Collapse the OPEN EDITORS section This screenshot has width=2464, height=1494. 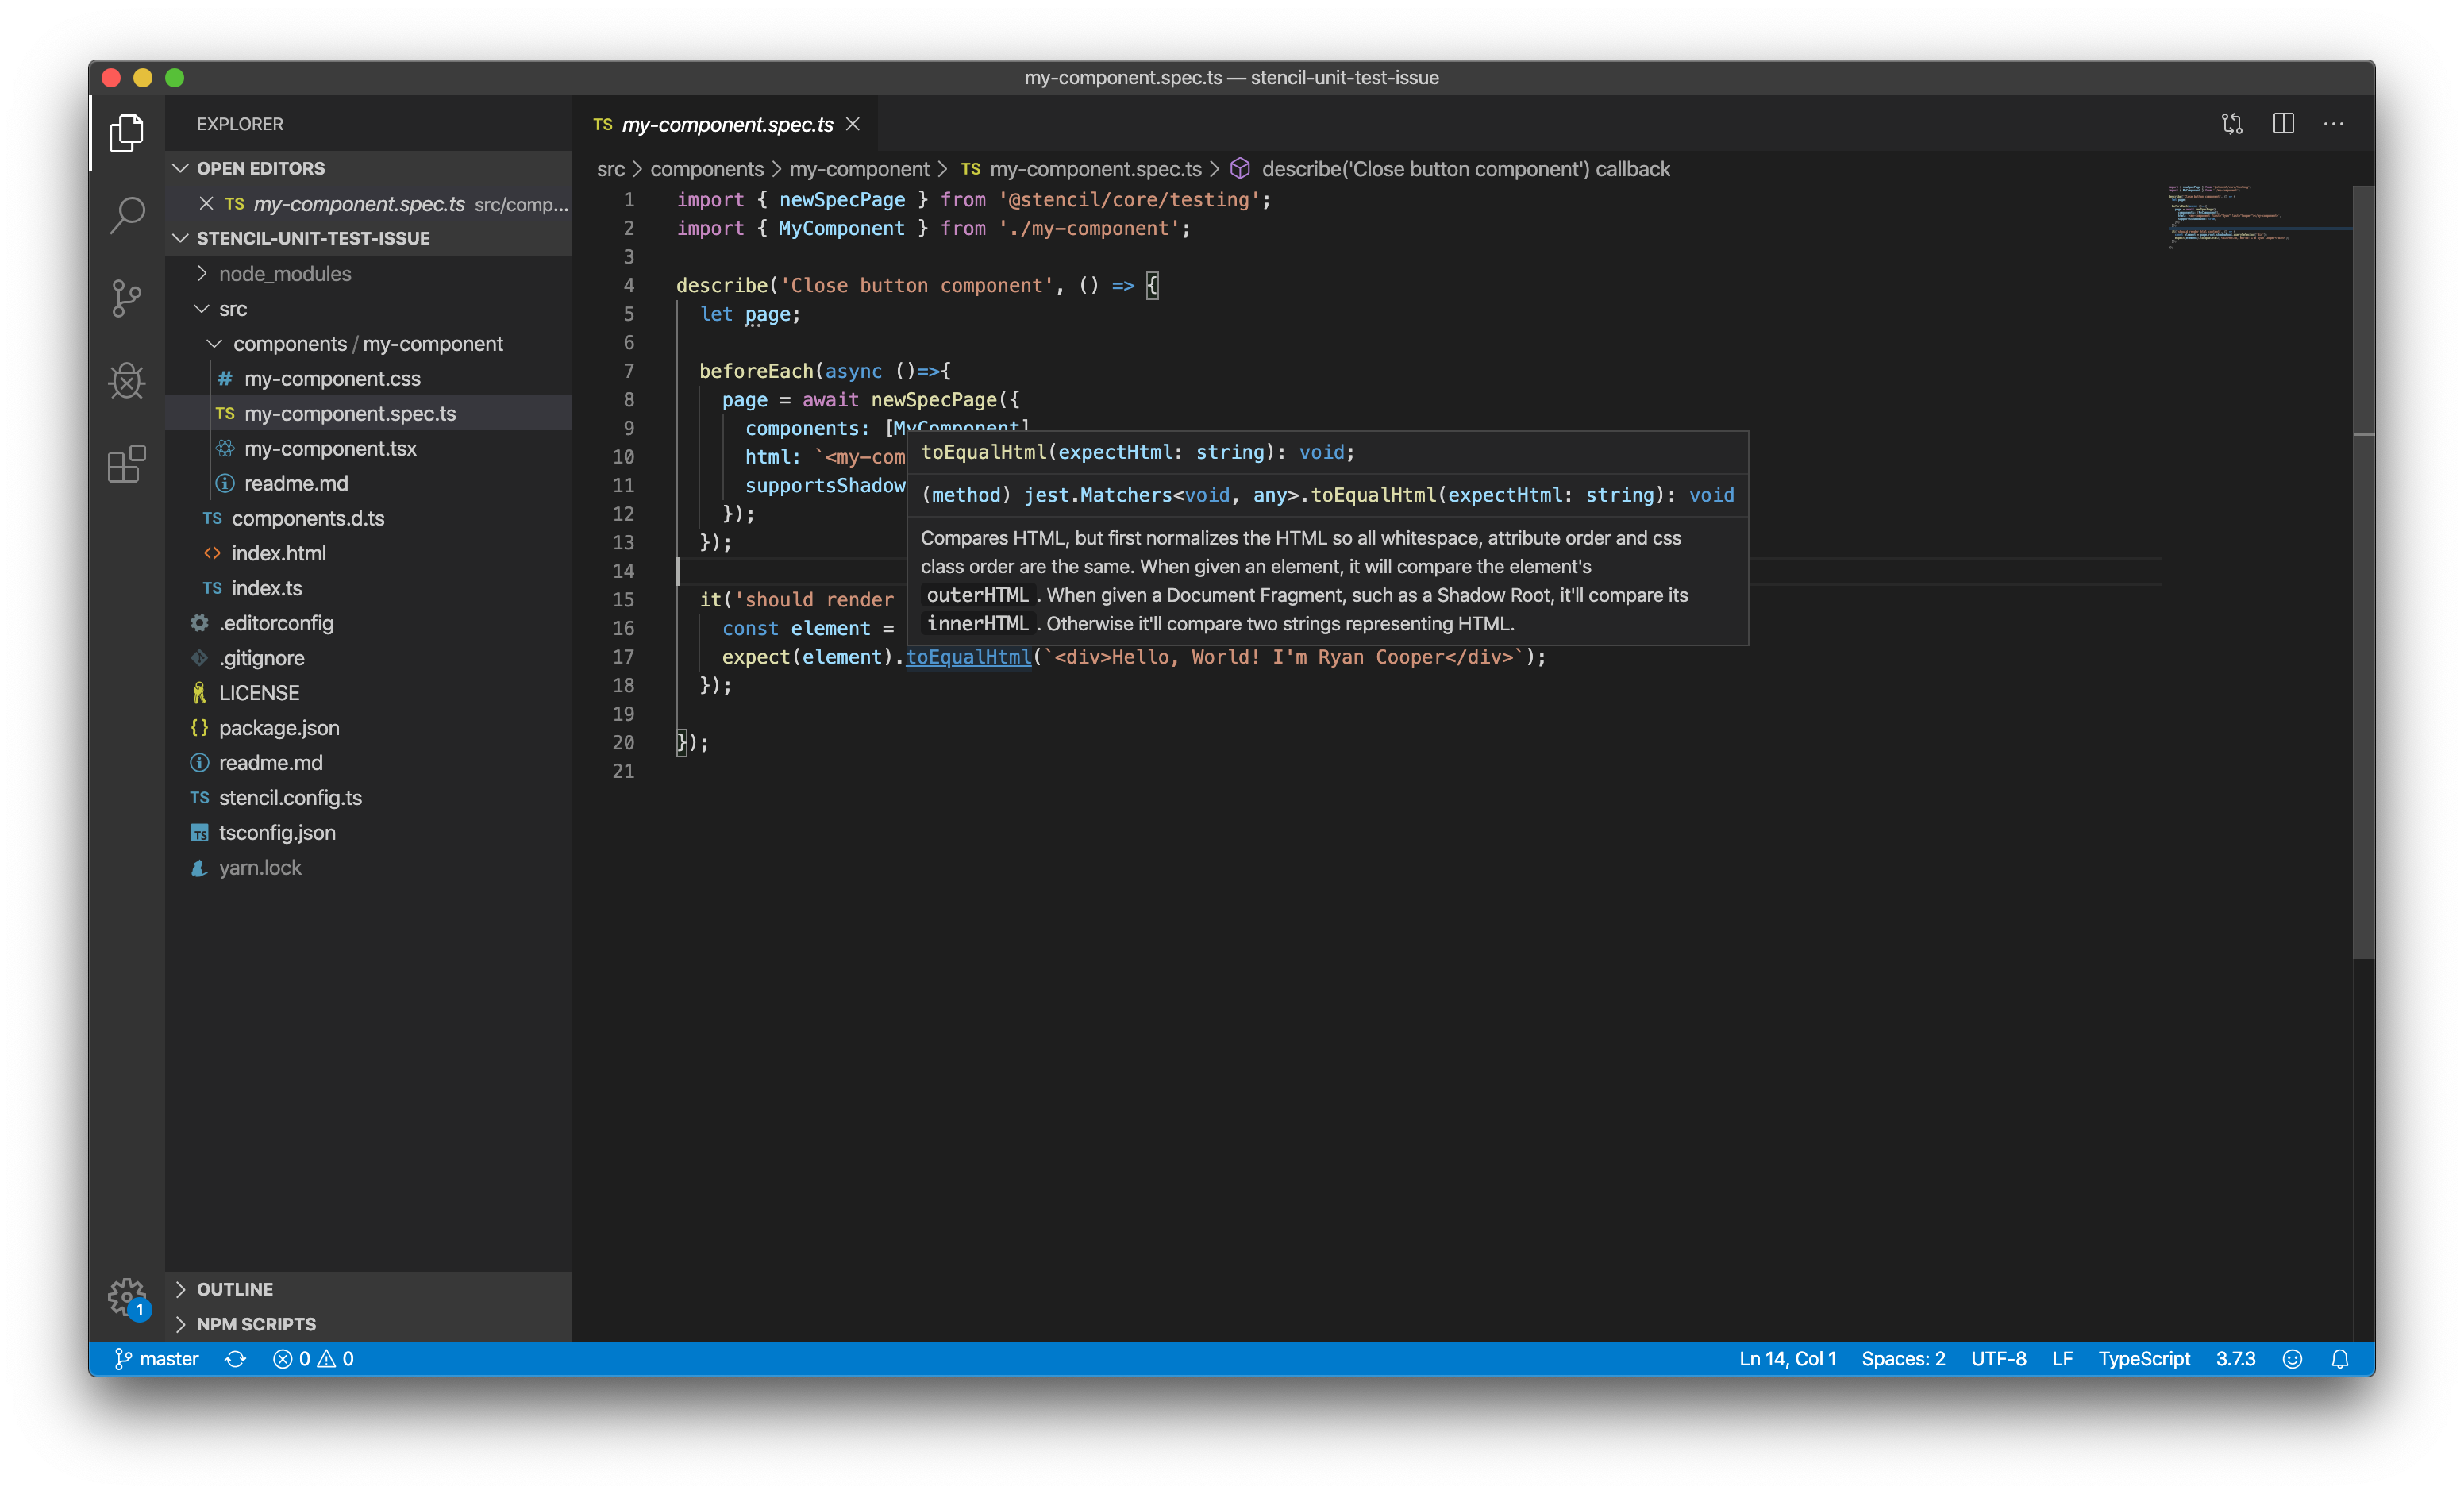click(x=260, y=168)
